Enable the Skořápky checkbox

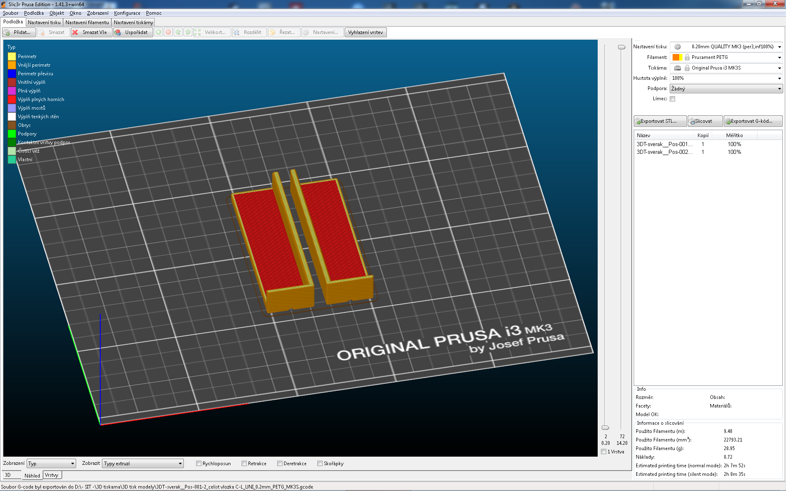pos(320,464)
